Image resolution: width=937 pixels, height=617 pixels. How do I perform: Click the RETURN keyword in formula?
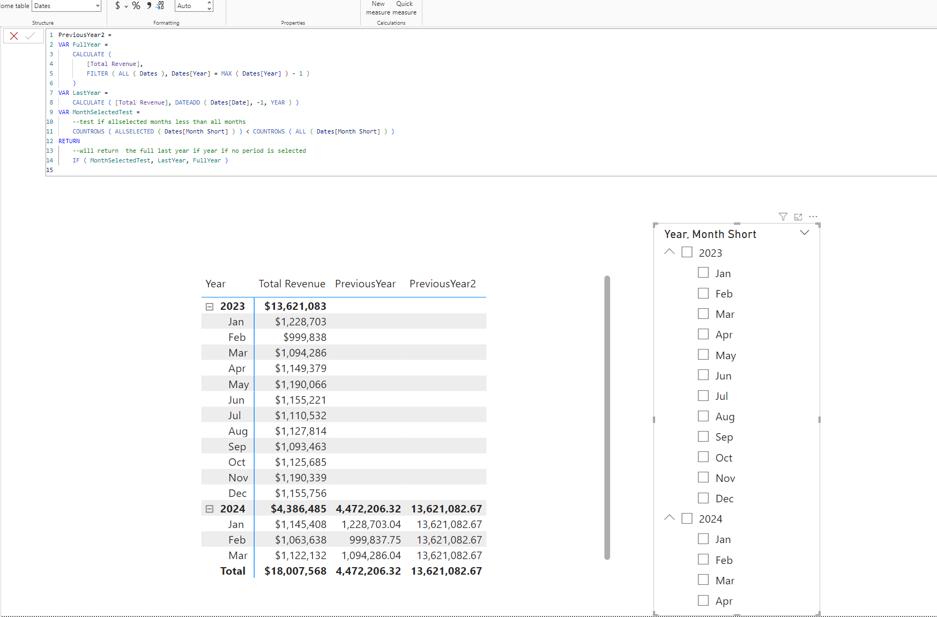69,141
